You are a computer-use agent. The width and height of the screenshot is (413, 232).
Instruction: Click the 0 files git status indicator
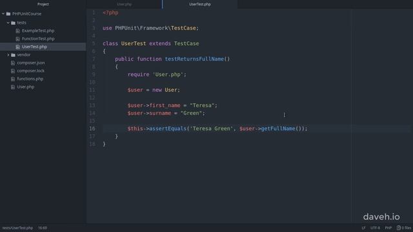(404, 227)
